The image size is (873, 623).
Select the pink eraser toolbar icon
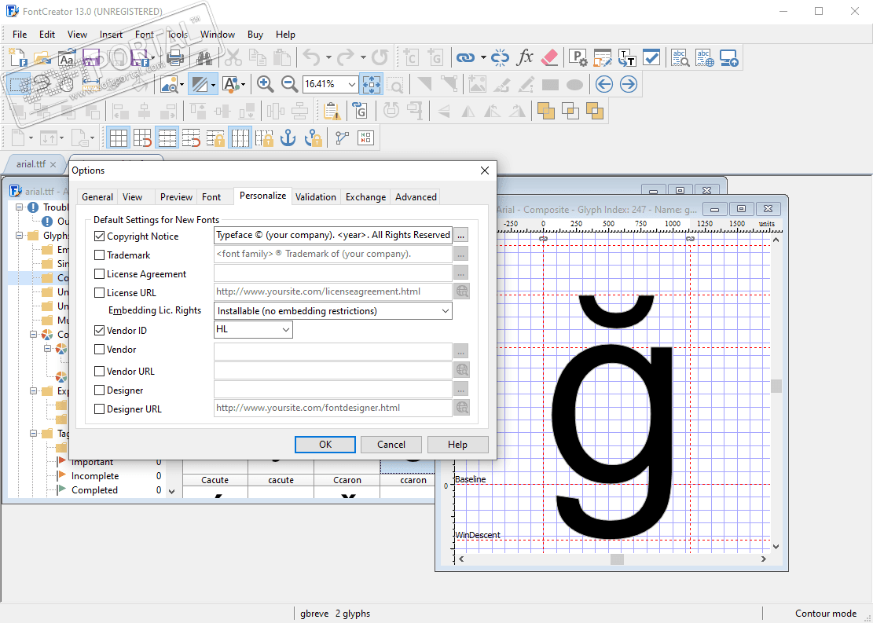(x=550, y=57)
